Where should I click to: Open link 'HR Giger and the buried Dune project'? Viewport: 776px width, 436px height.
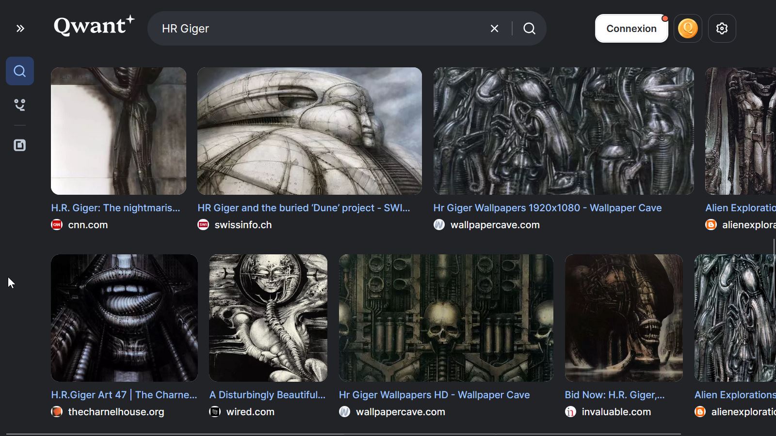click(x=304, y=208)
